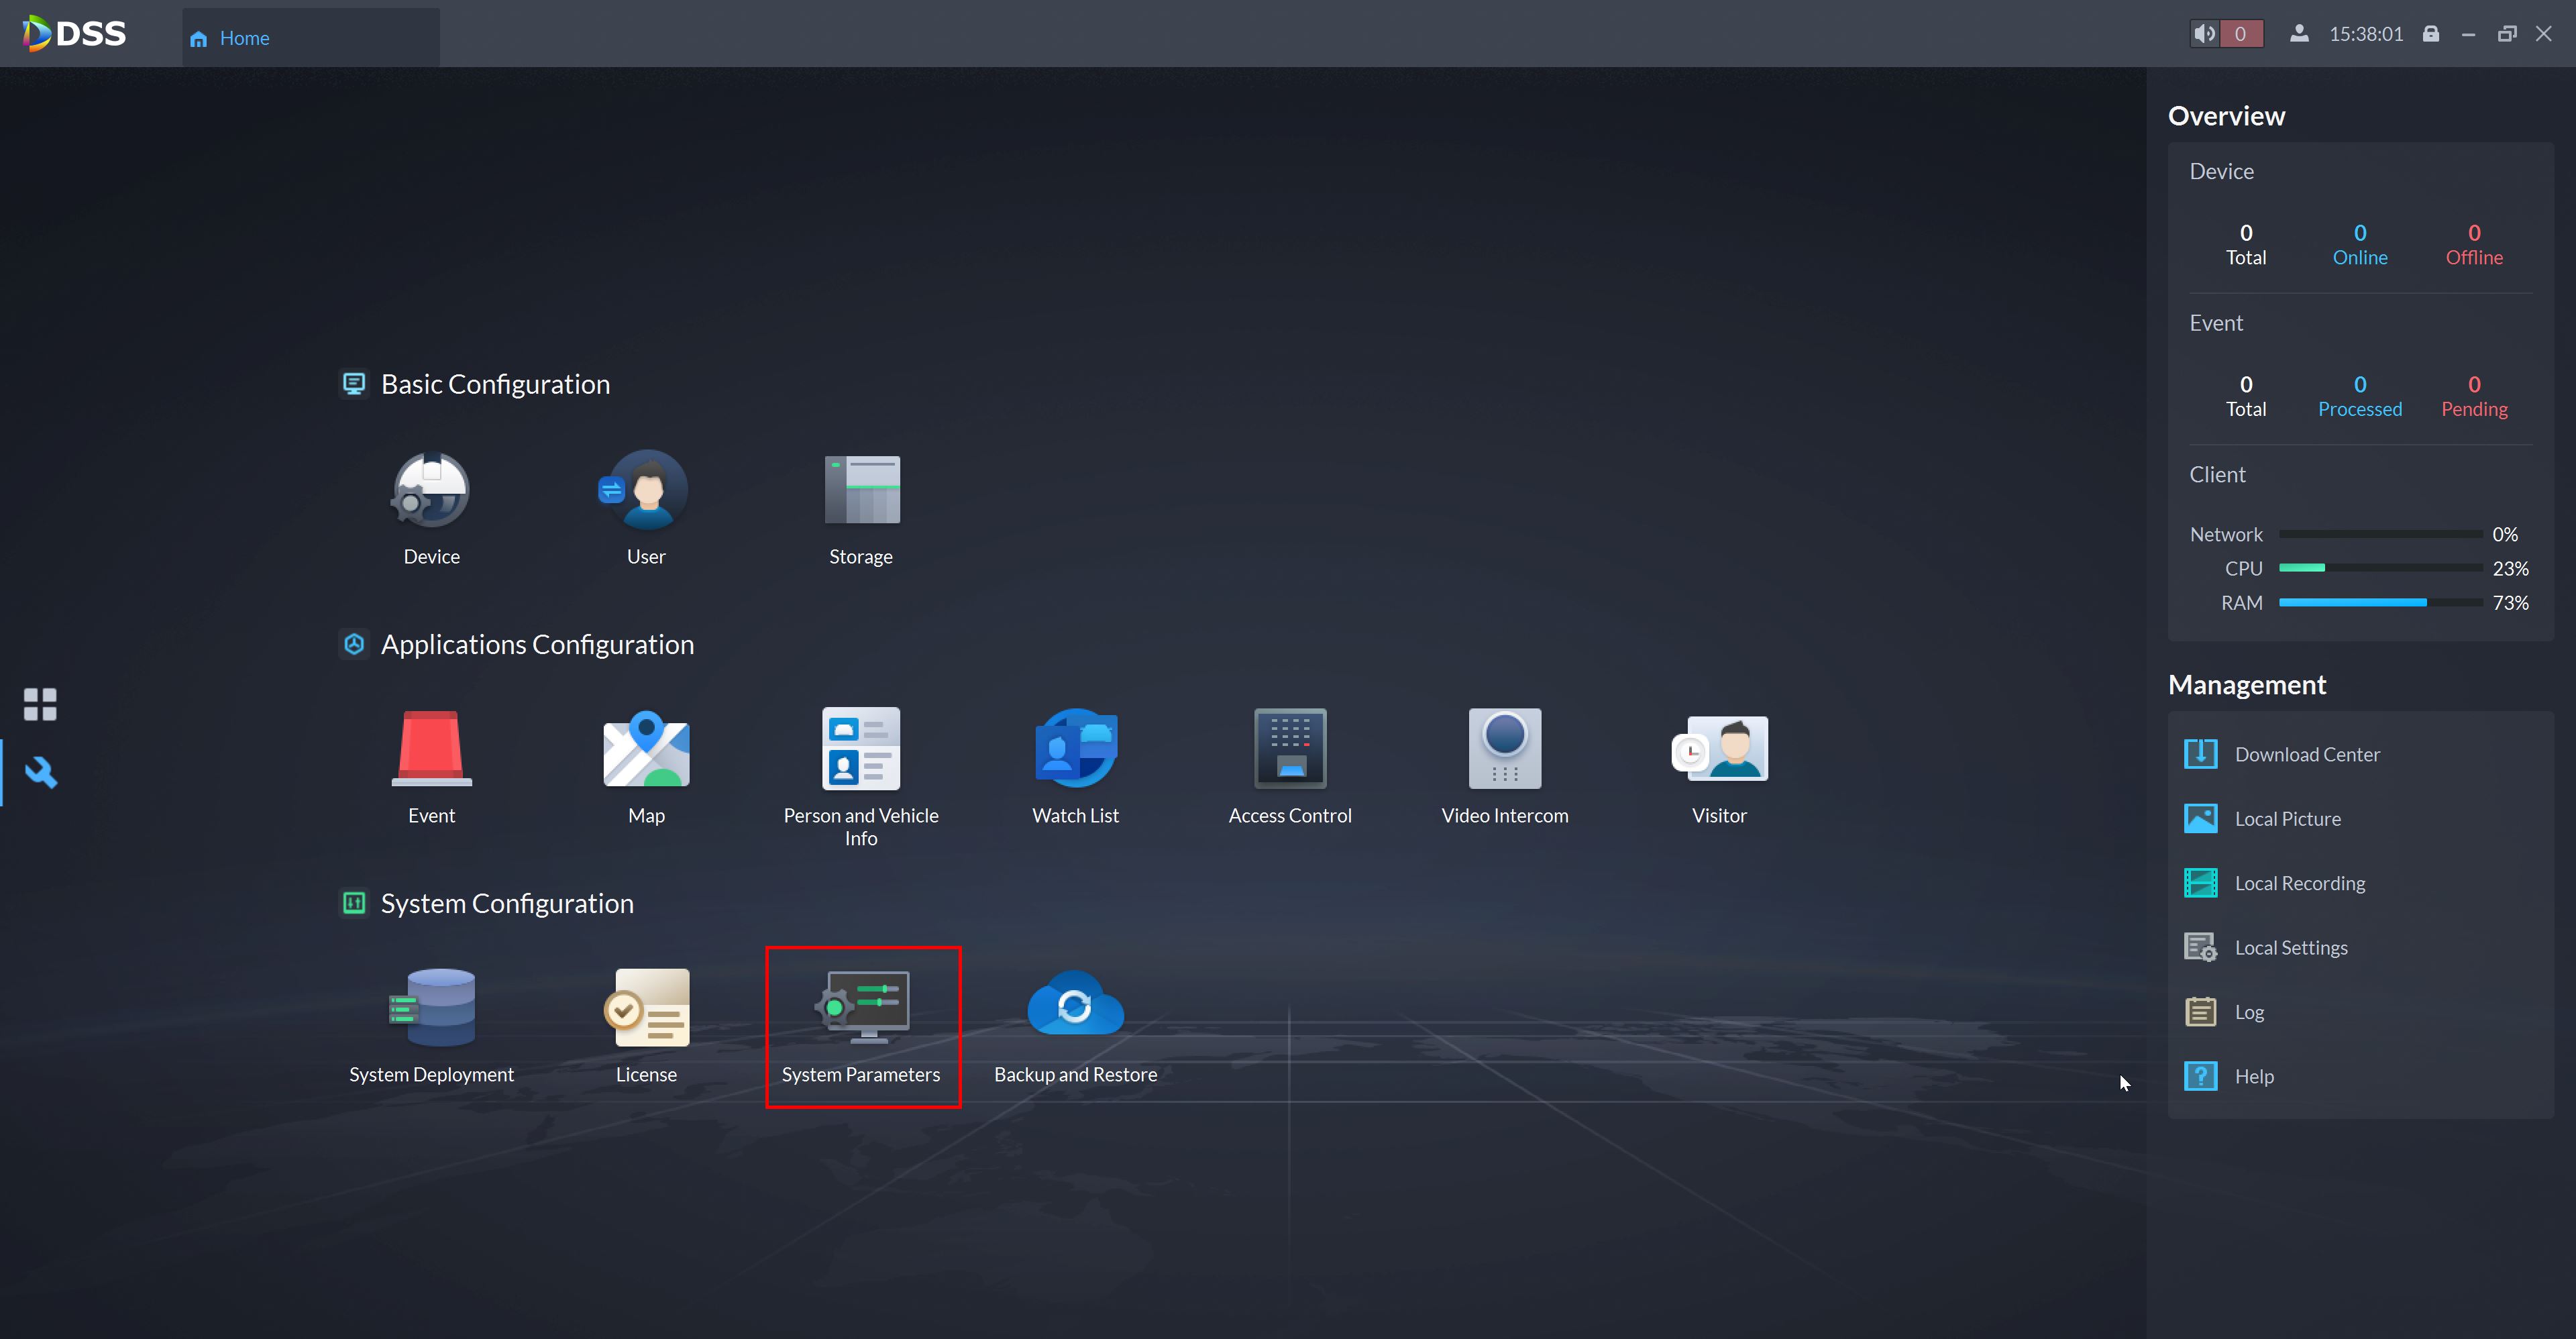Open Backup and Restore
2576x1339 pixels.
[1075, 1008]
